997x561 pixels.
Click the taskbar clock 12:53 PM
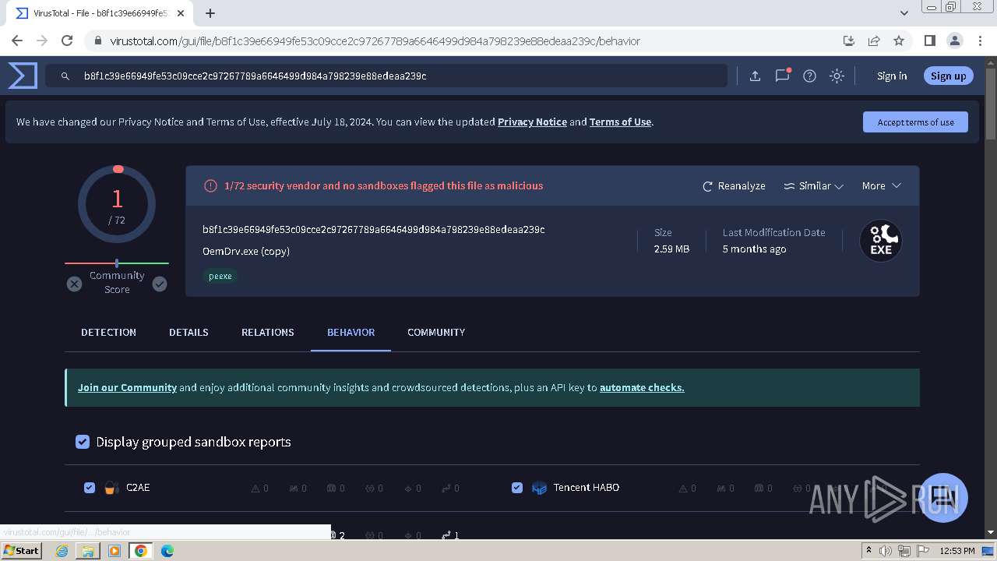[x=957, y=551]
